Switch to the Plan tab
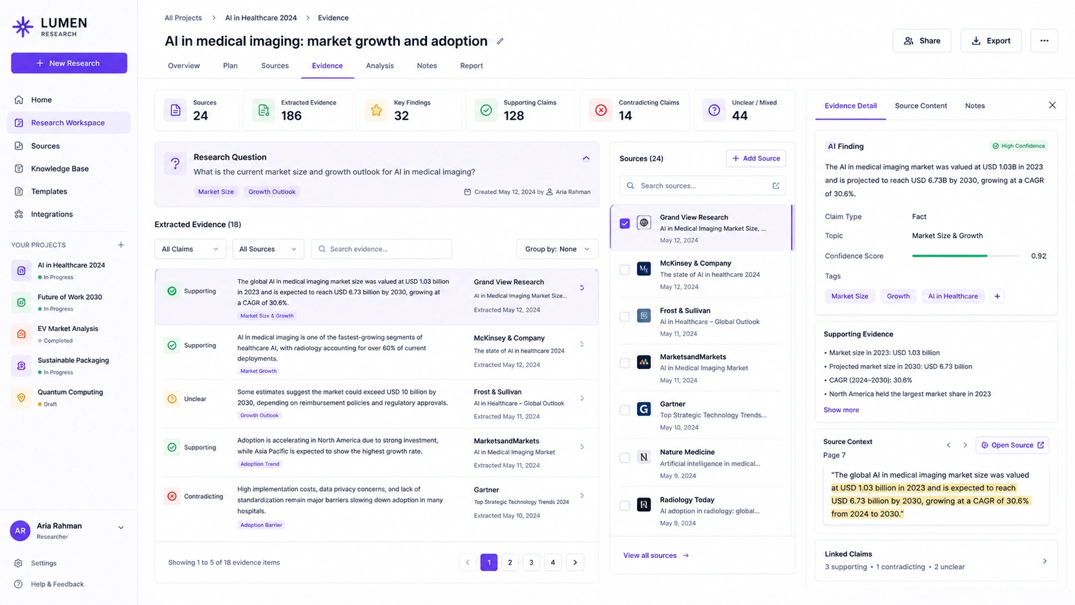This screenshot has height=605, width=1075. [x=230, y=66]
